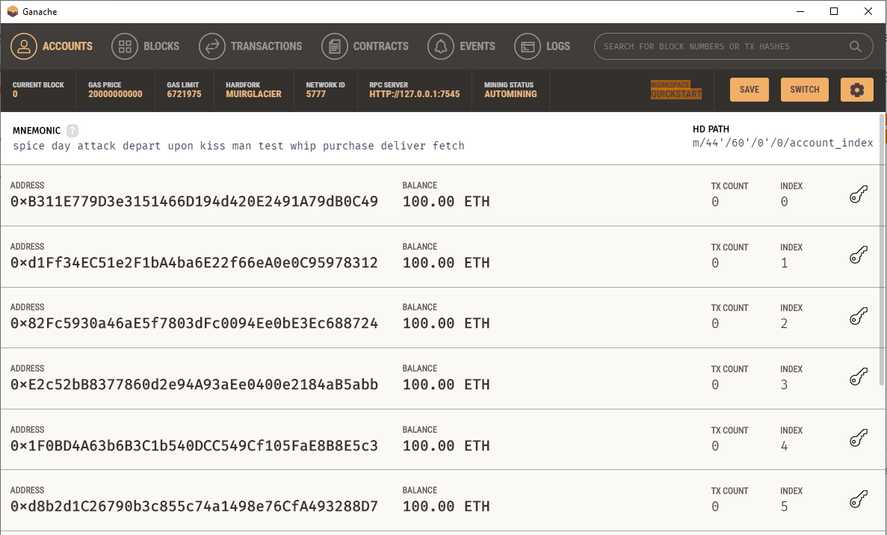Maximize the Ganache window
Viewport: 887px width, 535px height.
834,11
